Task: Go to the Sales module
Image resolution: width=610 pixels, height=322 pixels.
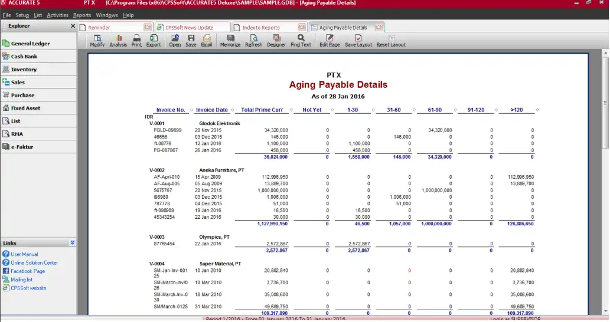Action: (x=38, y=82)
